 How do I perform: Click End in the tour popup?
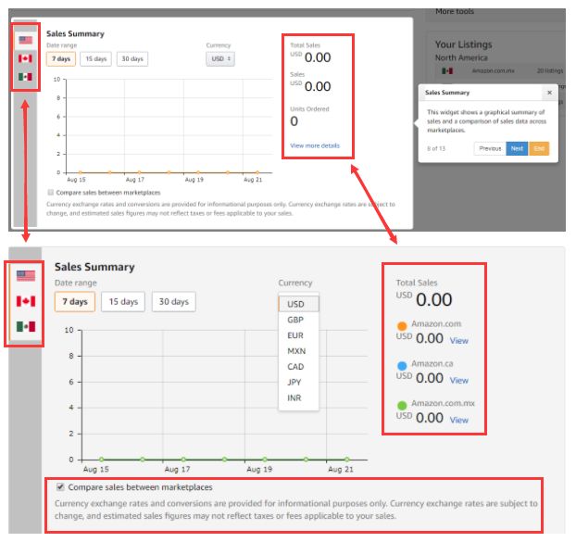click(539, 148)
